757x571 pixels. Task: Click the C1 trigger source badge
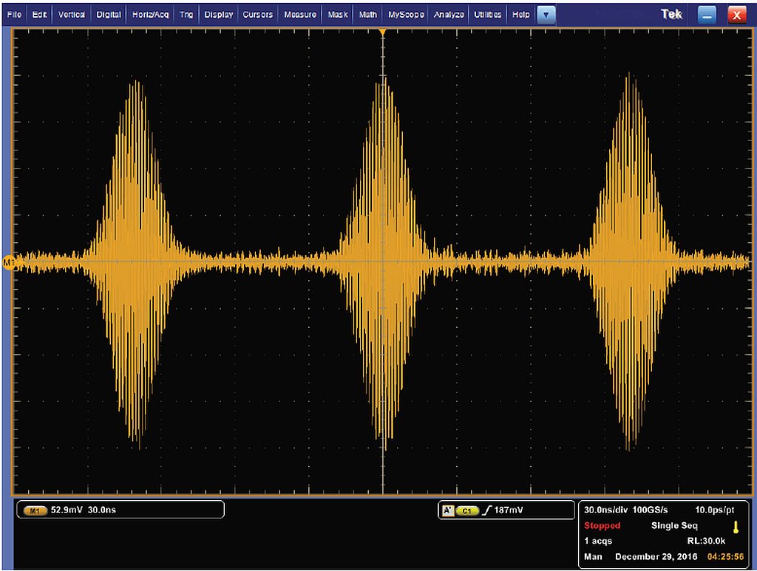tap(467, 510)
